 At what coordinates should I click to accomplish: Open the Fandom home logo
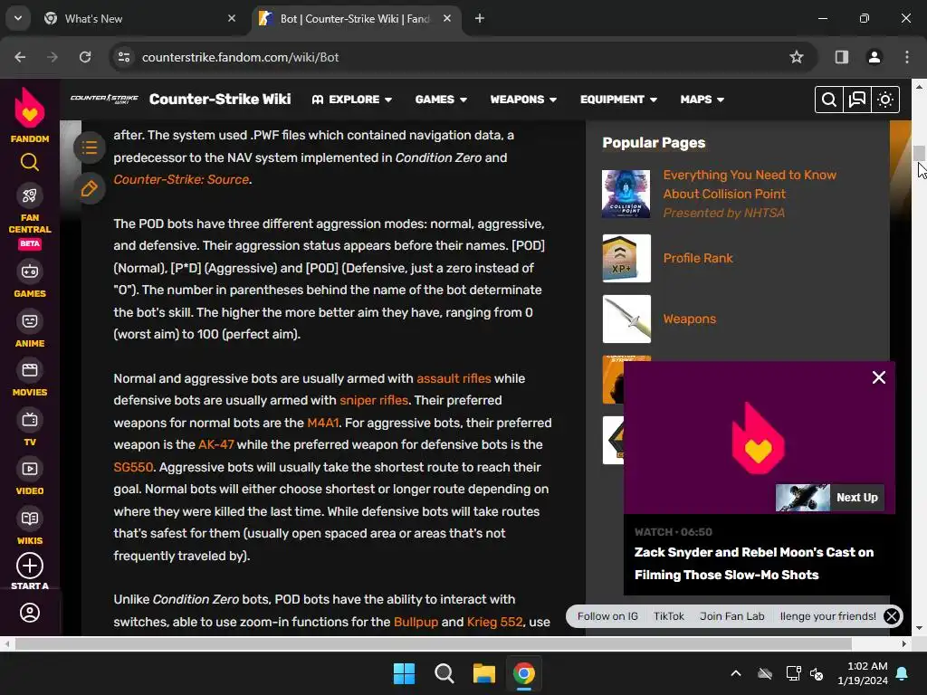coord(30,115)
